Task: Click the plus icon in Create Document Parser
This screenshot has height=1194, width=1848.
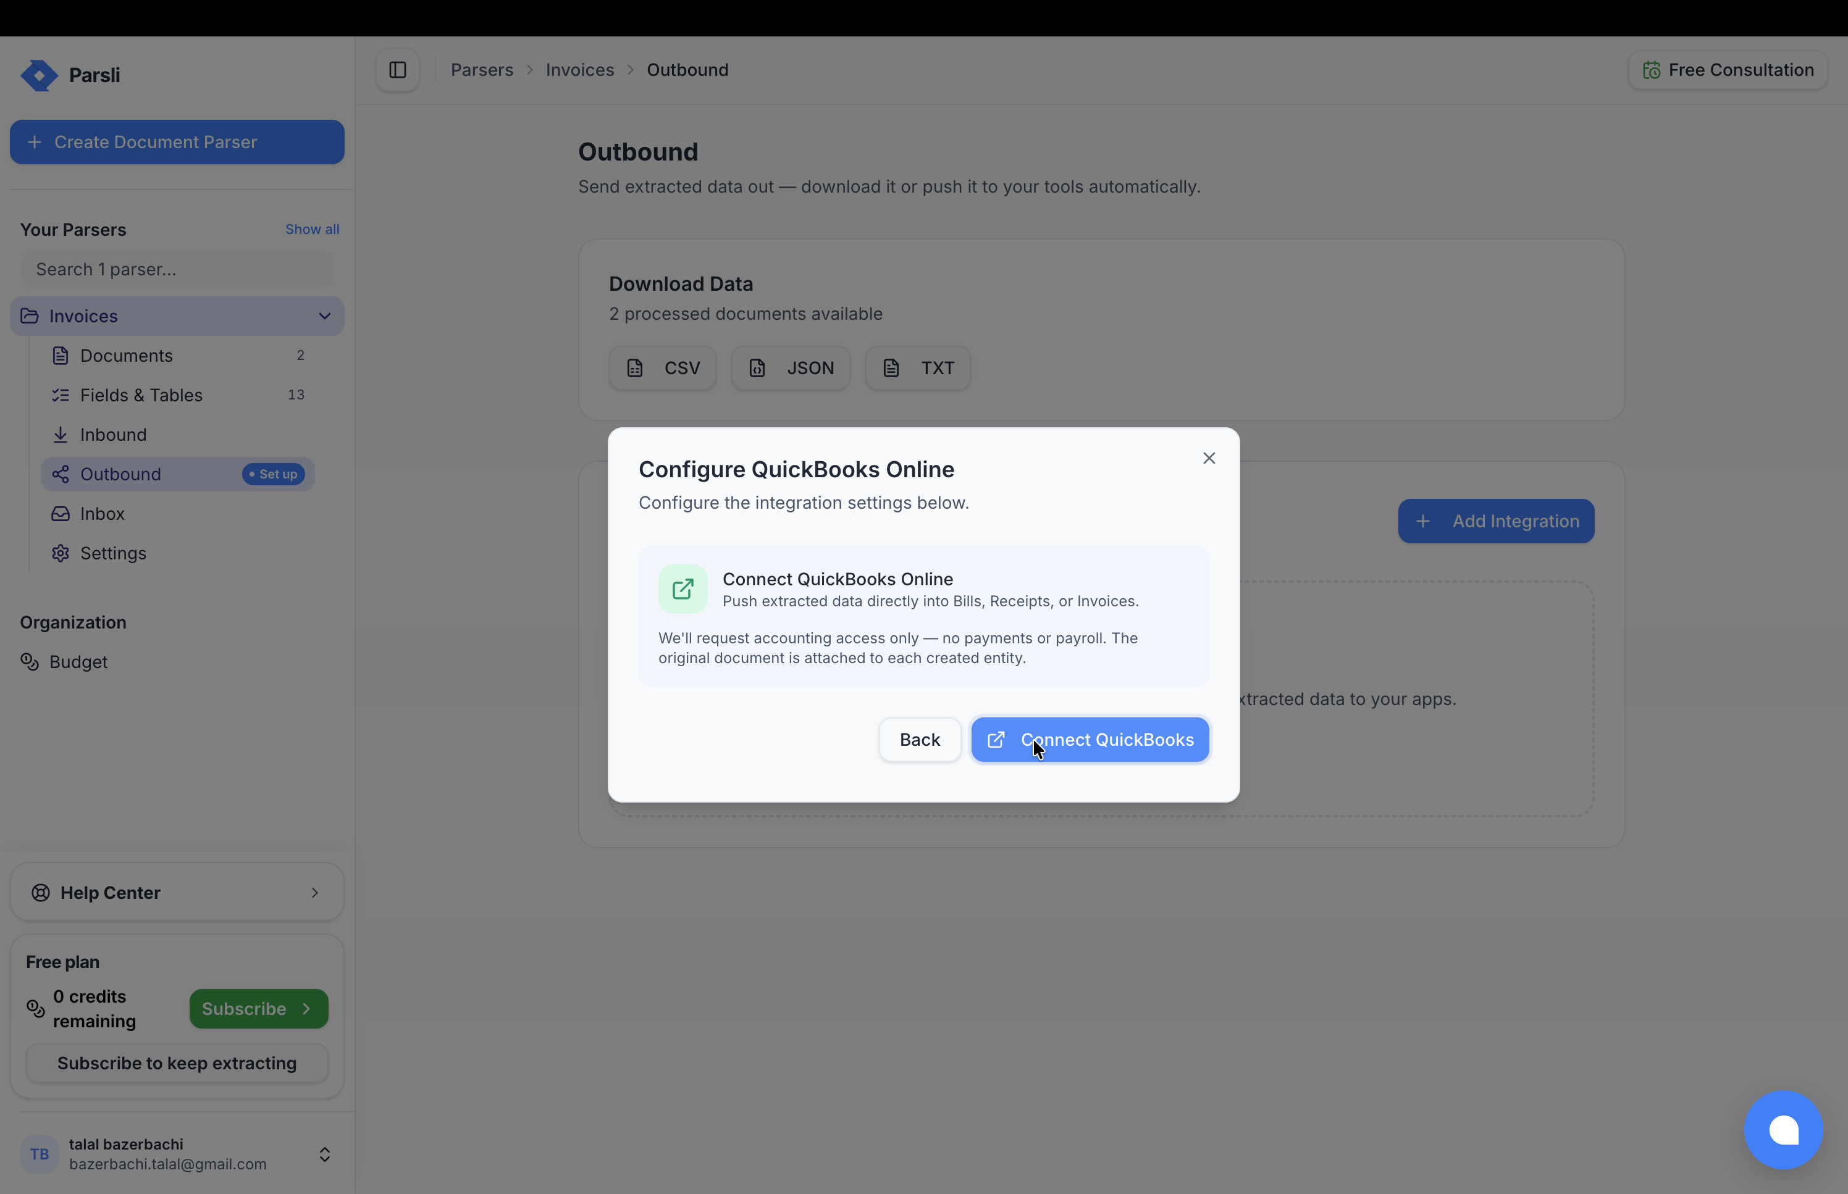Action: point(34,143)
